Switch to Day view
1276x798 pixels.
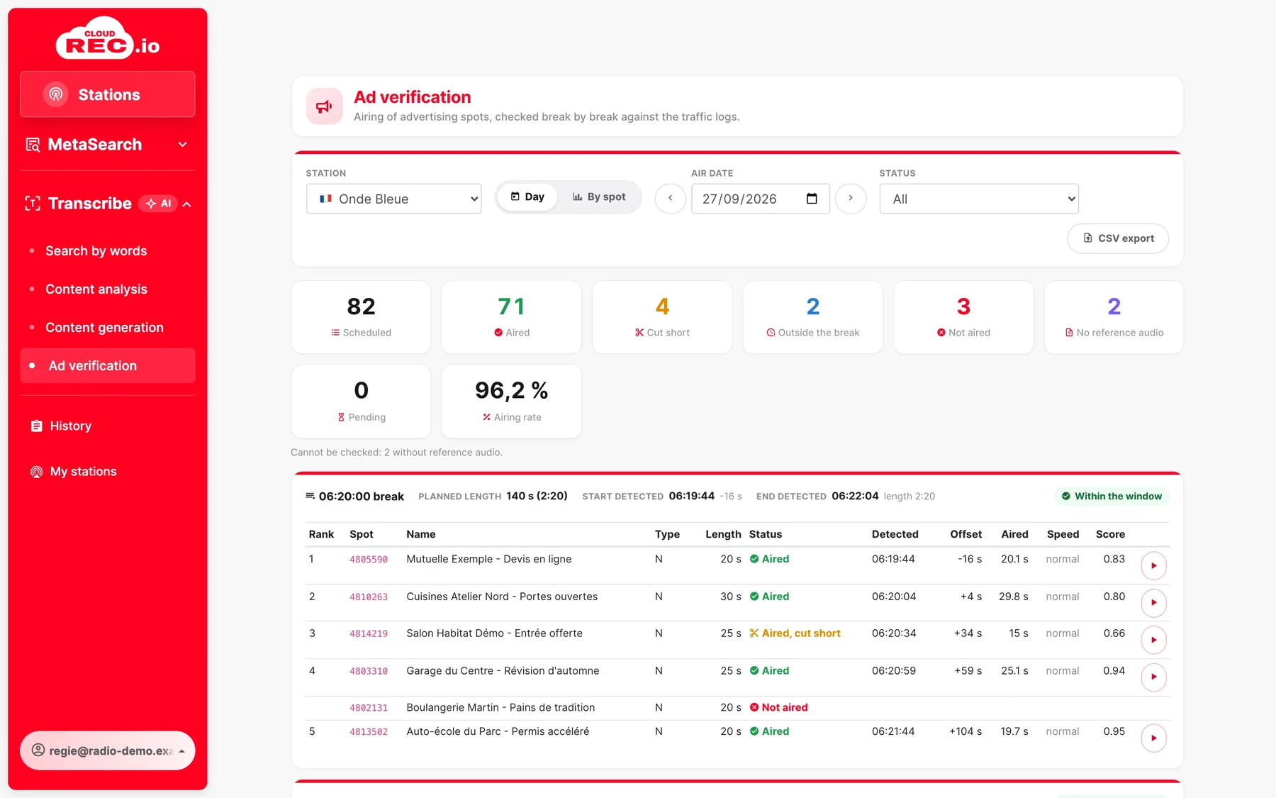[527, 197]
